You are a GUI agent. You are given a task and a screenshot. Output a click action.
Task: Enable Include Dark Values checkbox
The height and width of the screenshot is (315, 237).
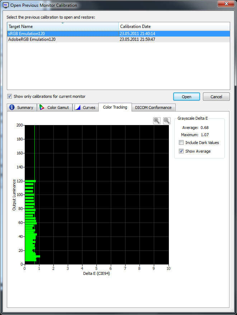[181, 143]
